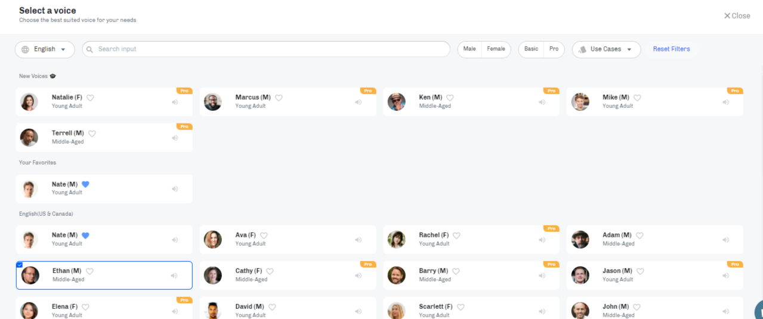Play the Marcus (M) voice sample
The image size is (763, 319).
[x=358, y=102]
